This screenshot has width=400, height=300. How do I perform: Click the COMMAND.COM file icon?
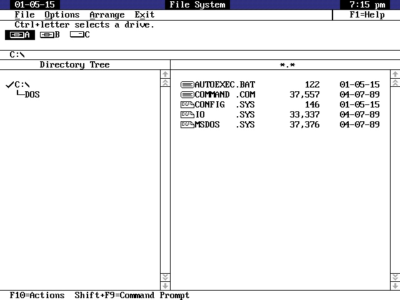(x=187, y=94)
